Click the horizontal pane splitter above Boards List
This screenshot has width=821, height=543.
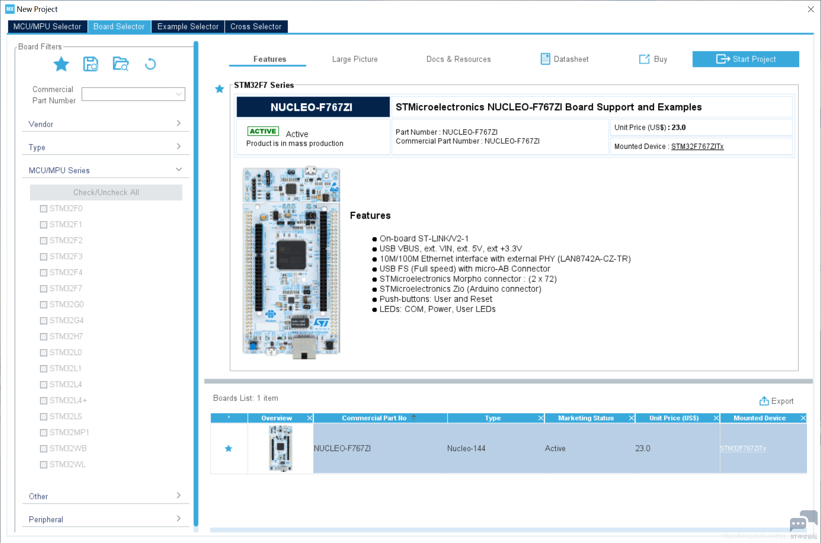(508, 381)
